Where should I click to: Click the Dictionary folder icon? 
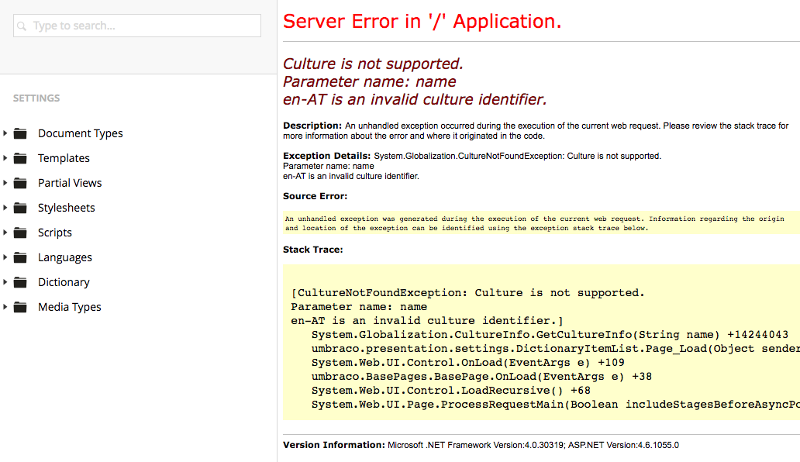click(20, 282)
